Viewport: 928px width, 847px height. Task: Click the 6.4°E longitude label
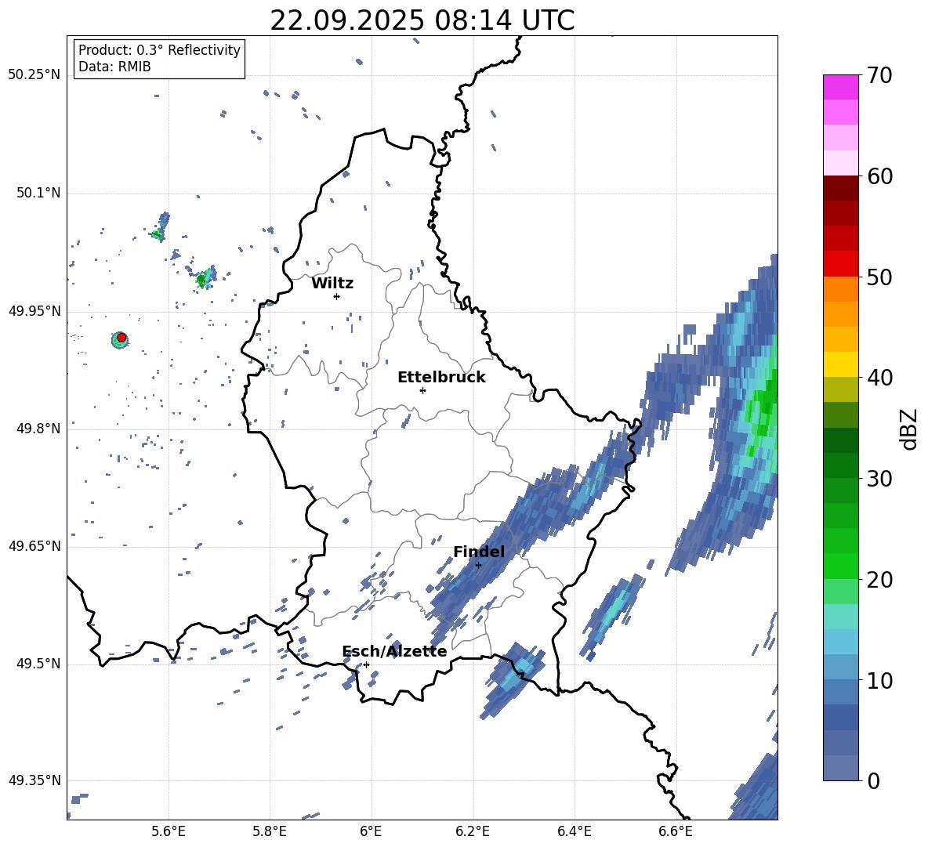pos(574,831)
